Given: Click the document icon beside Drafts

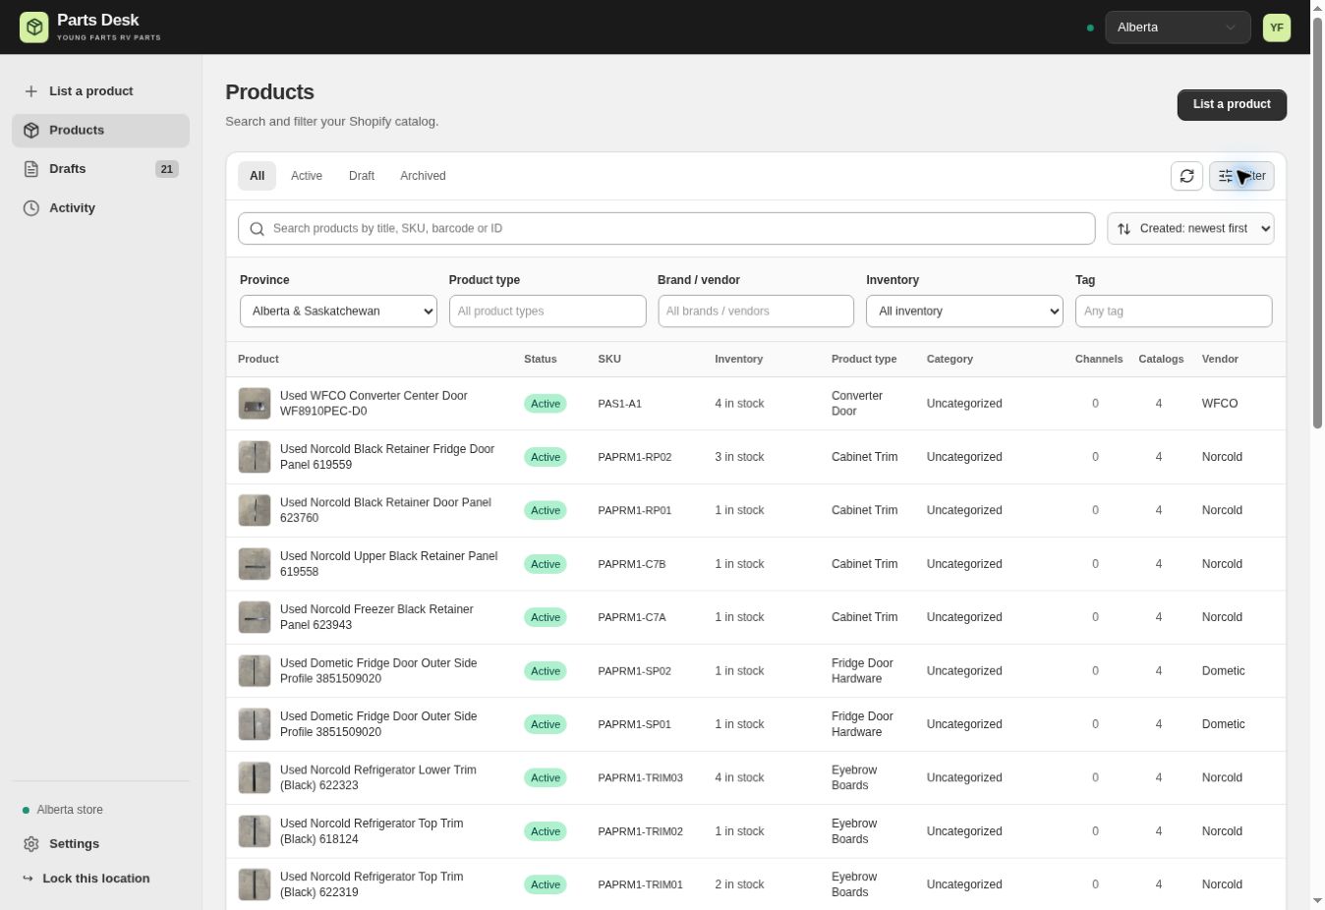Looking at the screenshot, I should 31,169.
